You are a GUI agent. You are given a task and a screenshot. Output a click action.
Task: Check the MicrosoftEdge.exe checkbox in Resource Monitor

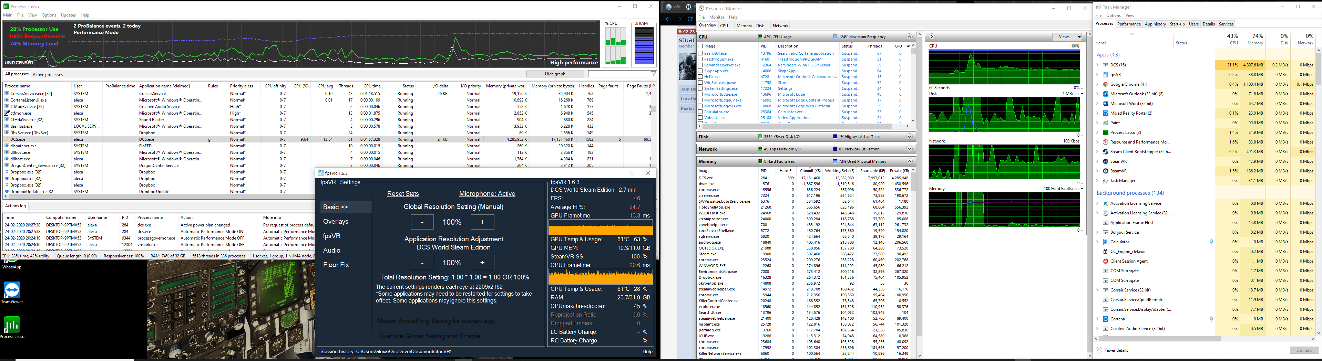(700, 94)
